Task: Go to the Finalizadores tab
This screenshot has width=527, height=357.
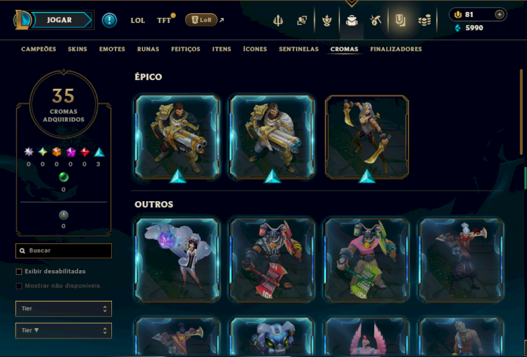Action: coord(396,49)
